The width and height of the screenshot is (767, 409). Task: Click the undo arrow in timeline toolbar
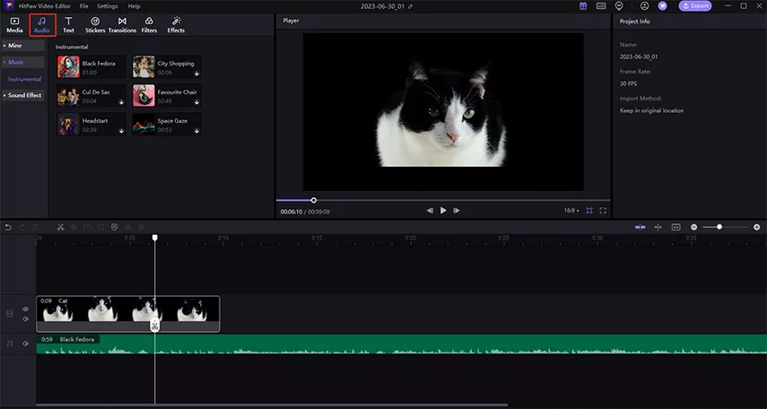tap(8, 227)
